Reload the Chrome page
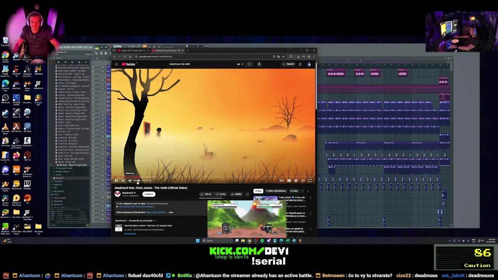 125,57
